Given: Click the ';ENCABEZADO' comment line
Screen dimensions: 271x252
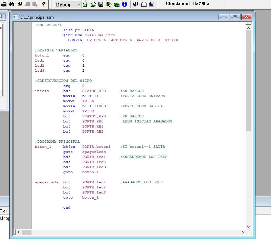Looking at the screenshot, I should (48, 25).
